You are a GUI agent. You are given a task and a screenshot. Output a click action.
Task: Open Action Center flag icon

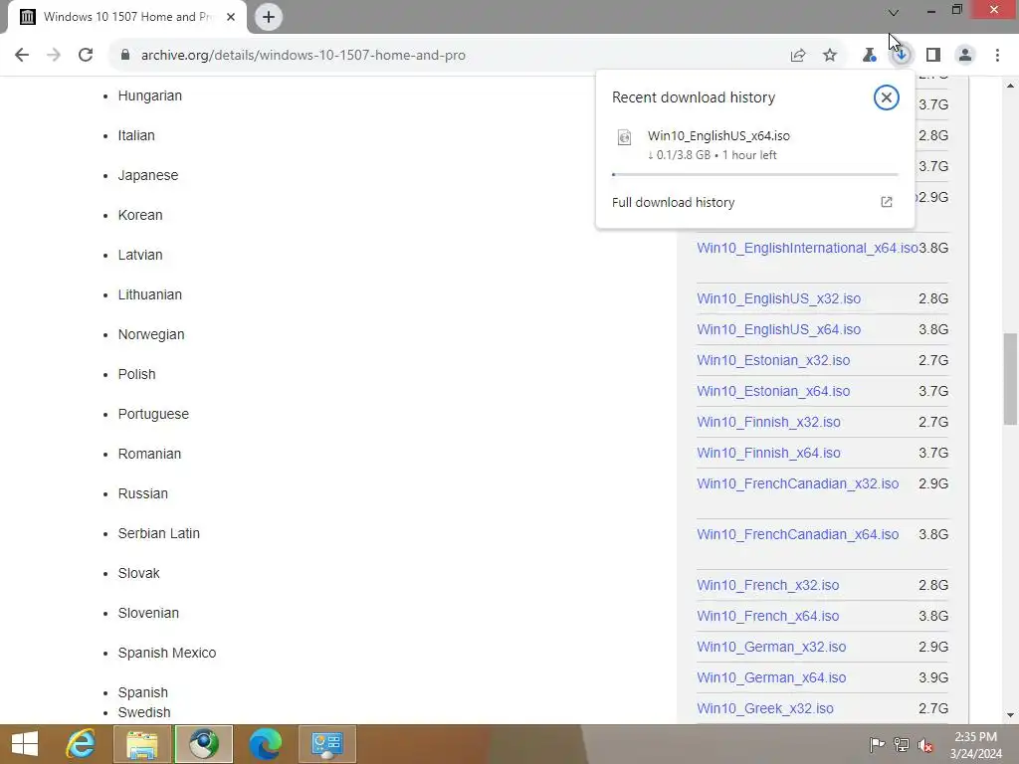(x=877, y=744)
